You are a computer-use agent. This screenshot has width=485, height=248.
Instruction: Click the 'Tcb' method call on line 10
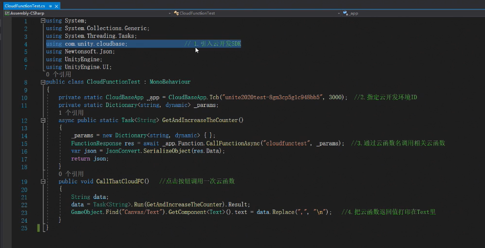click(214, 97)
